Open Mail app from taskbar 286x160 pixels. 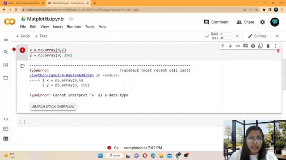pos(169,156)
